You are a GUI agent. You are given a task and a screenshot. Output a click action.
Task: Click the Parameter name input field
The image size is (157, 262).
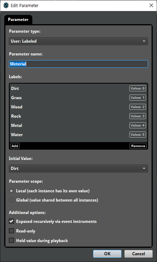pyautogui.click(x=78, y=64)
